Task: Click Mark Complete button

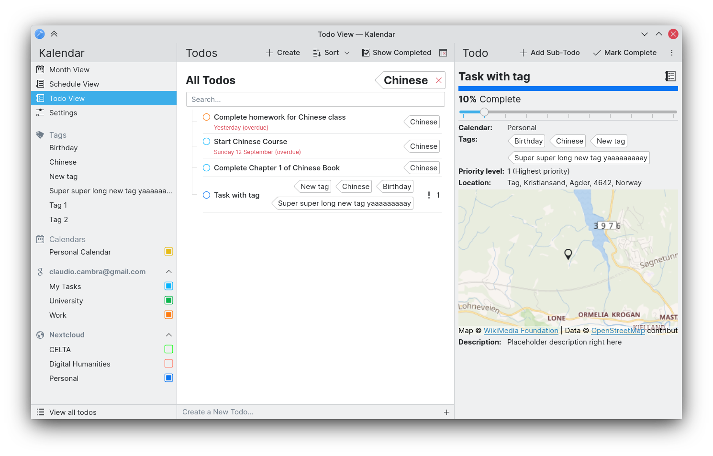Action: coord(625,53)
